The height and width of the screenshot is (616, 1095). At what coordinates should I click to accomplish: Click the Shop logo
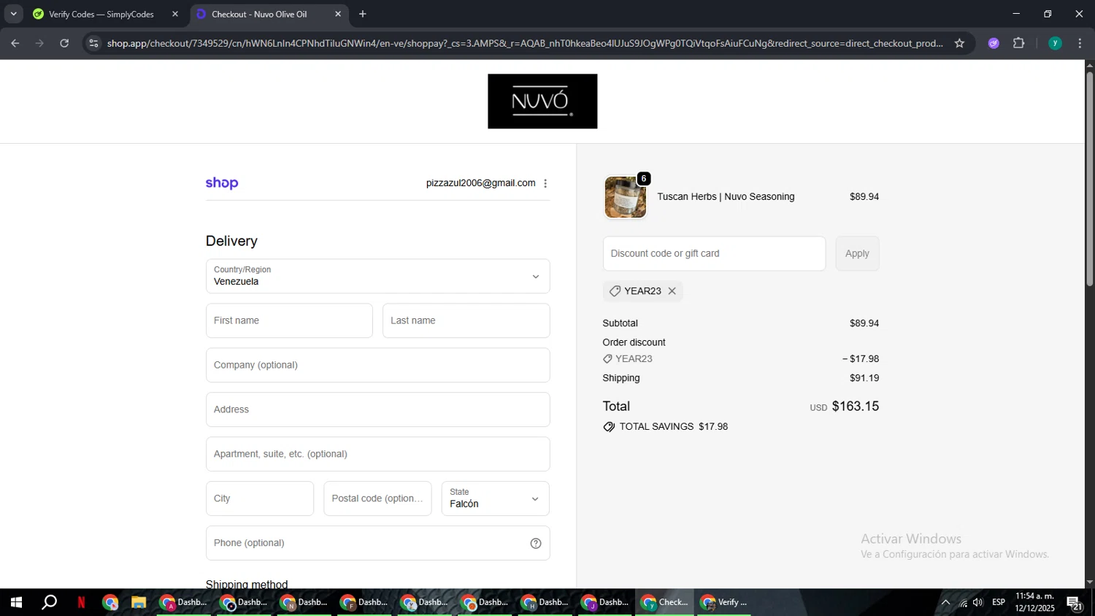click(x=222, y=183)
